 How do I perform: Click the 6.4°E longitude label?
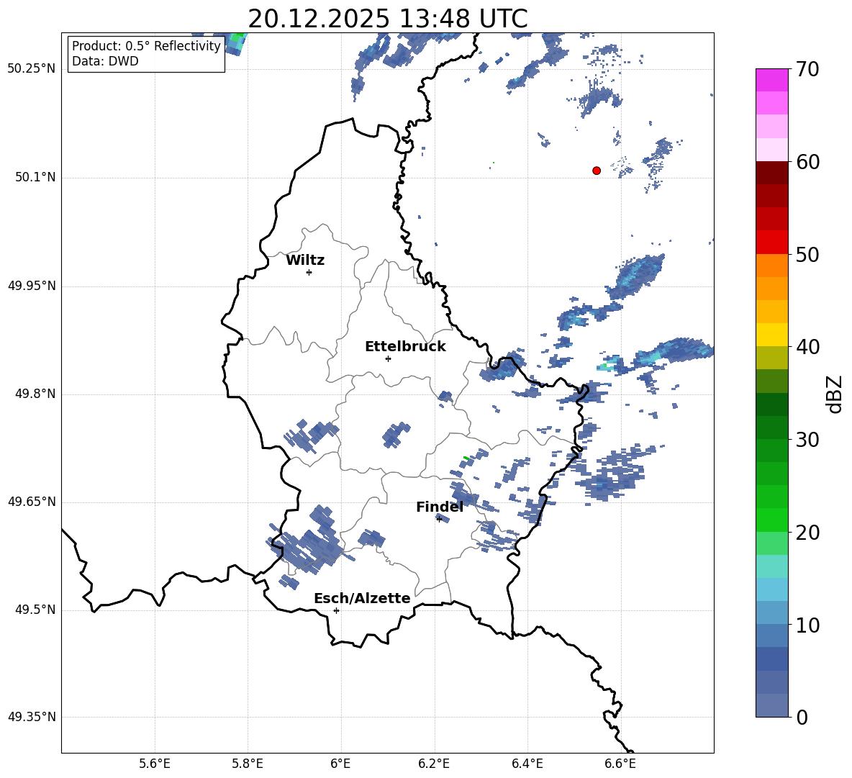pyautogui.click(x=527, y=764)
